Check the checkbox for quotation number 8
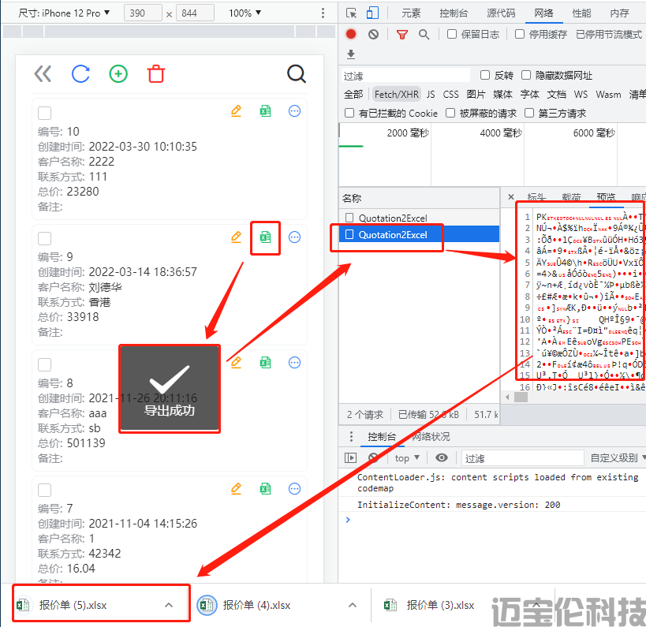 [44, 364]
